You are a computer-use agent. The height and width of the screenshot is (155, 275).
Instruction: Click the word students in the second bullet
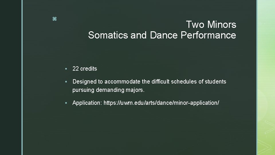[216, 82]
